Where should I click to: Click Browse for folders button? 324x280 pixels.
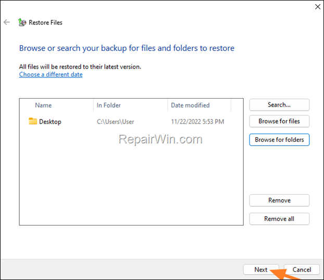[279, 140]
